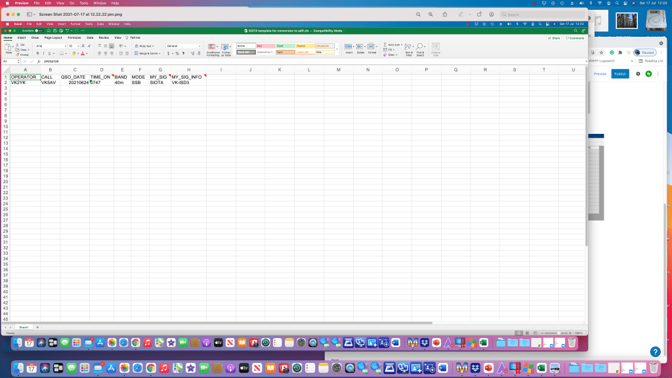The height and width of the screenshot is (378, 672).
Task: Click the Delete cells icon
Action: 360,47
